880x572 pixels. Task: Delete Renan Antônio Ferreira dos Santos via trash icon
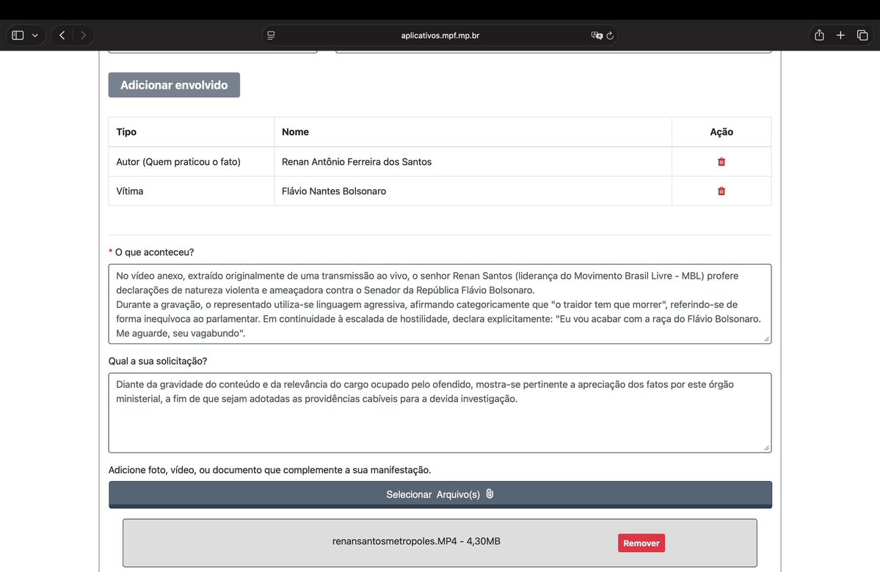coord(721,161)
